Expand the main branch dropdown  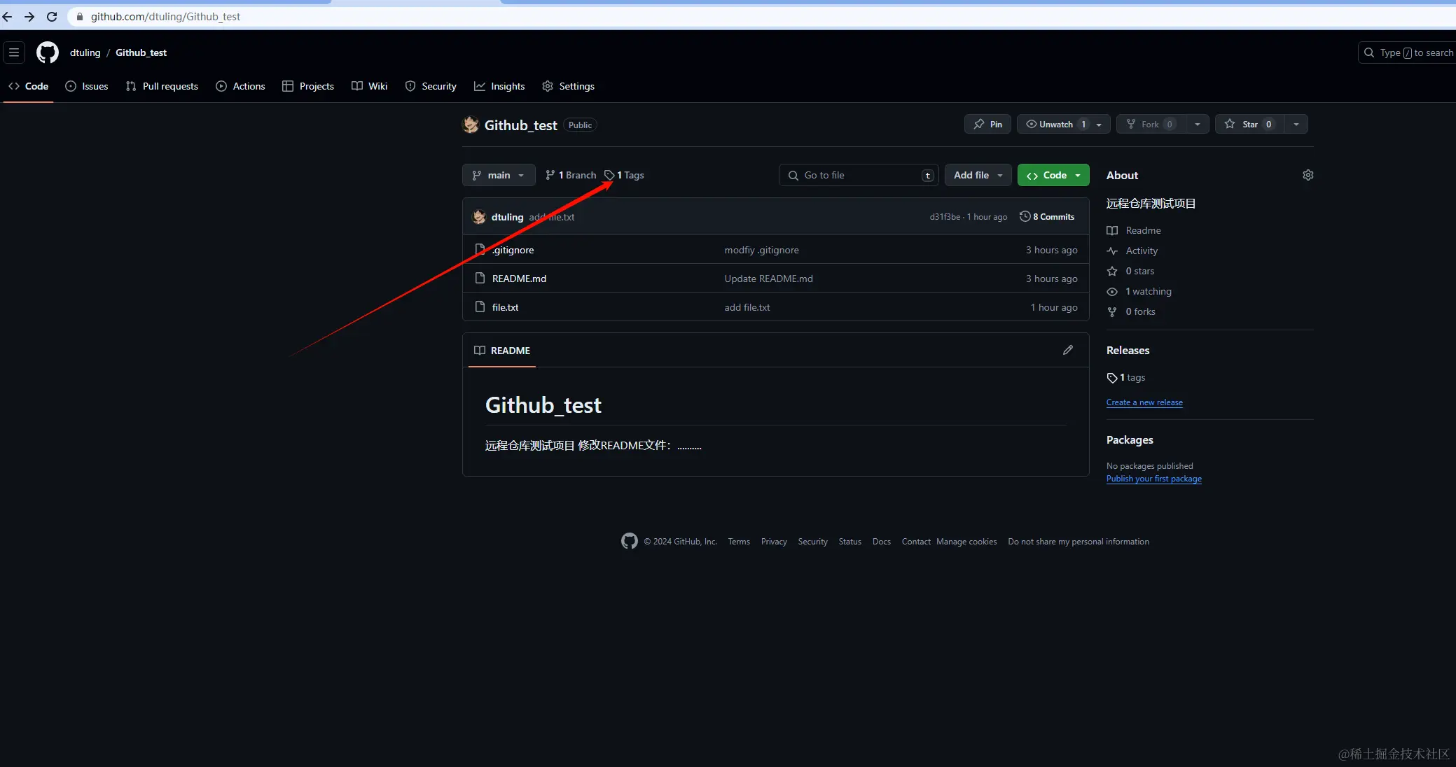(499, 175)
